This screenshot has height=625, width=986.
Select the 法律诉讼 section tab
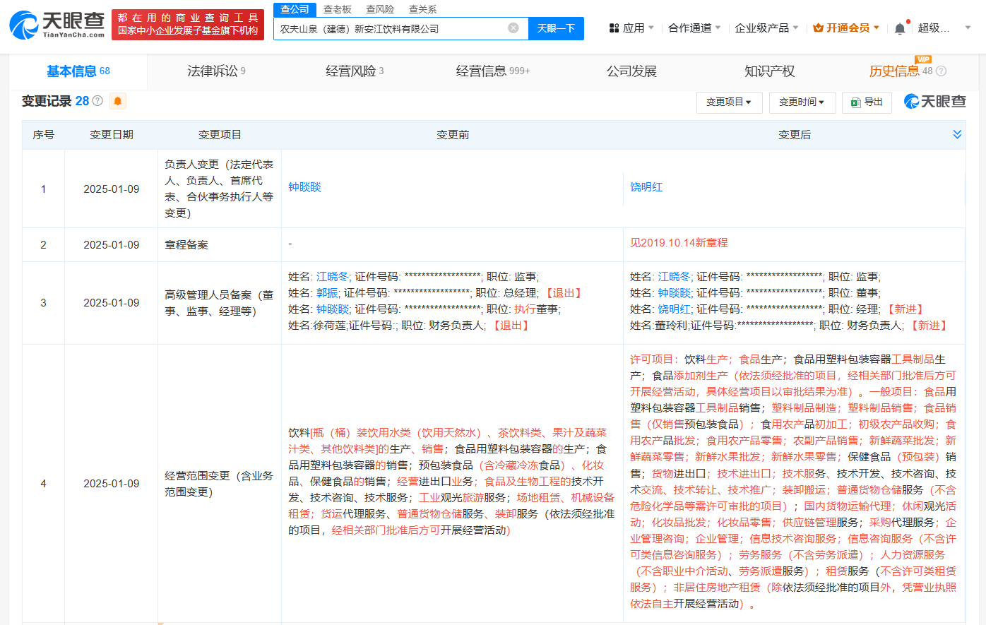[x=216, y=71]
